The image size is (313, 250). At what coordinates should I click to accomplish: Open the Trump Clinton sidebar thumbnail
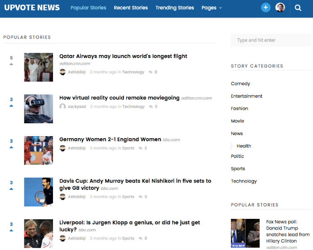pyautogui.click(x=245, y=233)
